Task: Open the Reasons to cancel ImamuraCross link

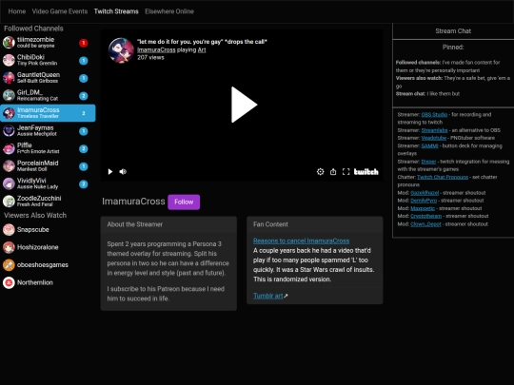Action: click(x=301, y=241)
